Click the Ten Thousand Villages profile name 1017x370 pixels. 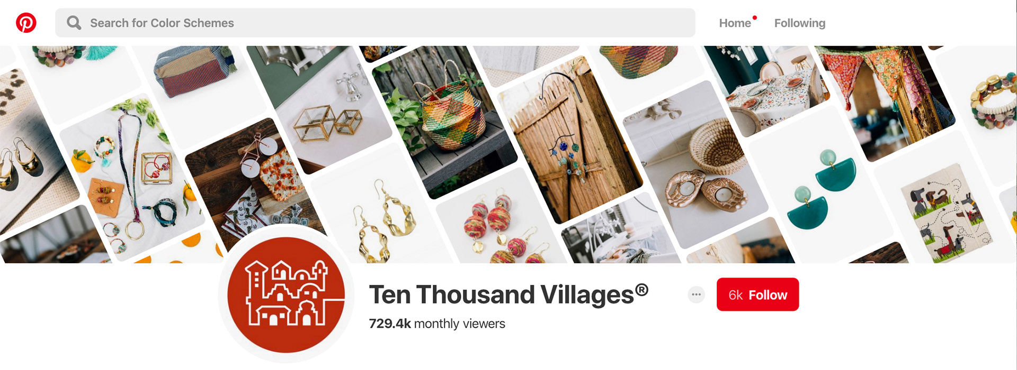(508, 294)
